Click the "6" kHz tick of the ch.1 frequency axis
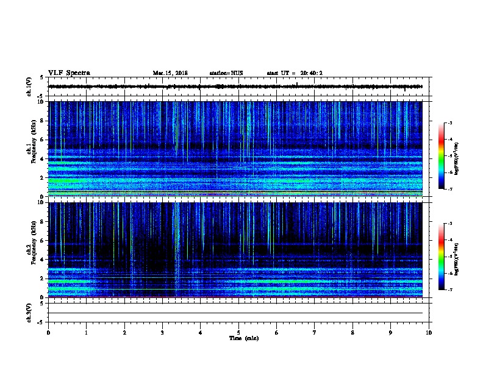The width and height of the screenshot is (483, 373). point(42,140)
